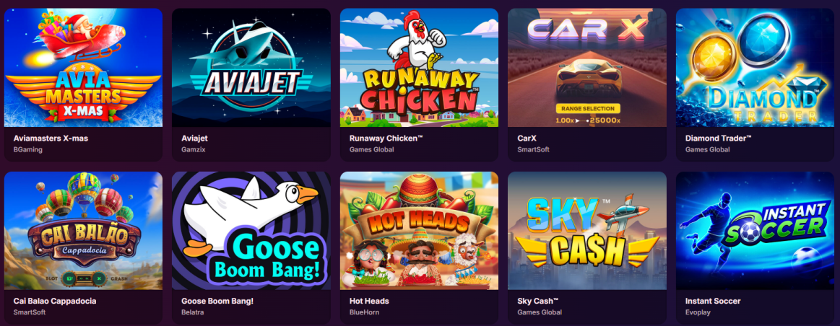Launch Runaway Chicken game image
The height and width of the screenshot is (326, 840).
pyautogui.click(x=419, y=68)
